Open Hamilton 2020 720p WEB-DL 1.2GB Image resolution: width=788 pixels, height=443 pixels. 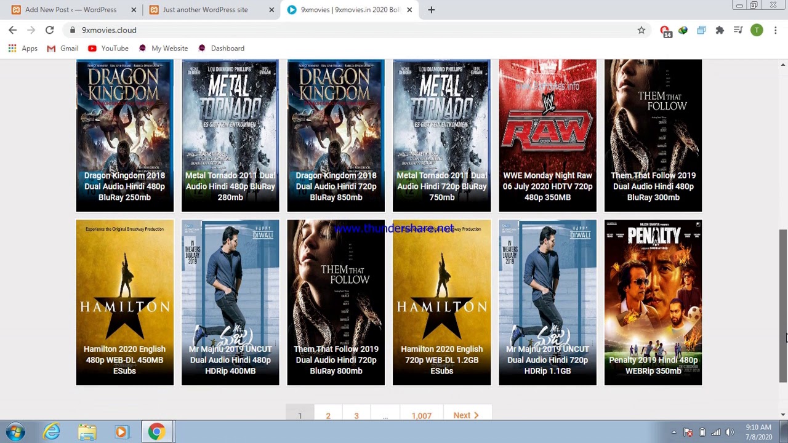click(442, 303)
